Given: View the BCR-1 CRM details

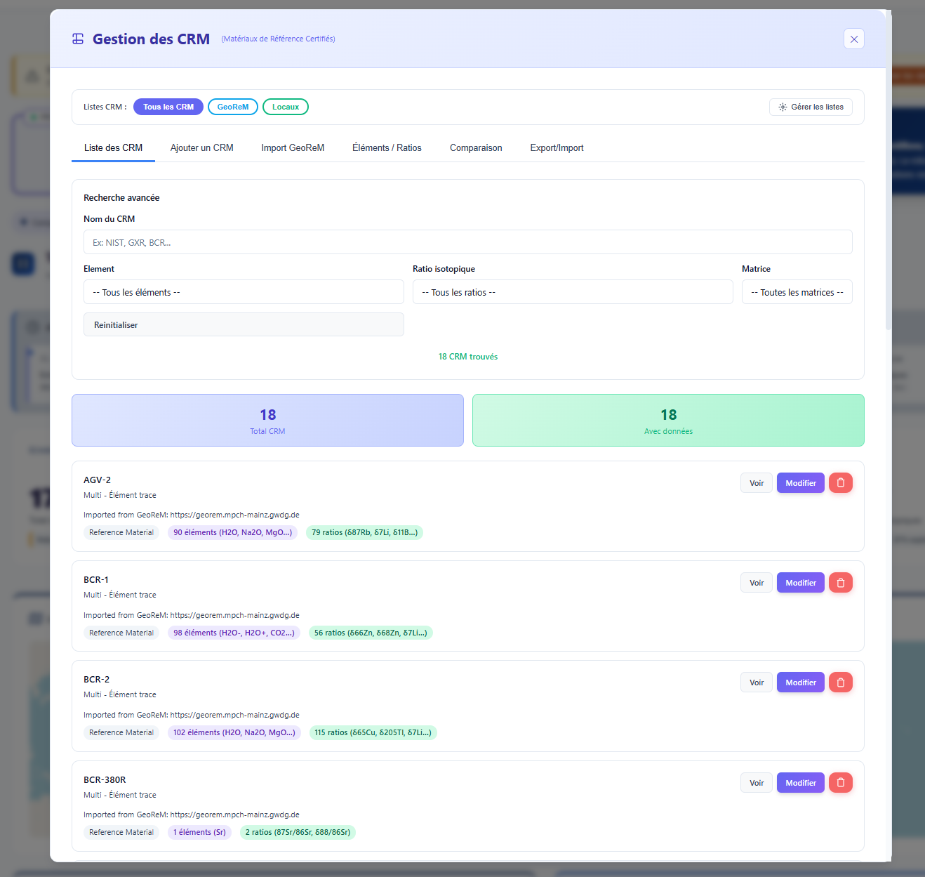Looking at the screenshot, I should point(756,583).
